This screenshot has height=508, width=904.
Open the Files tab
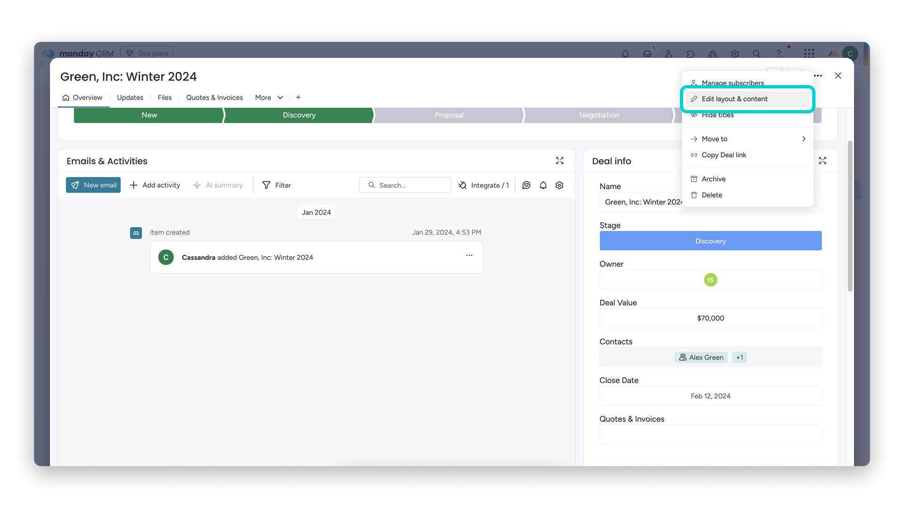(x=165, y=97)
